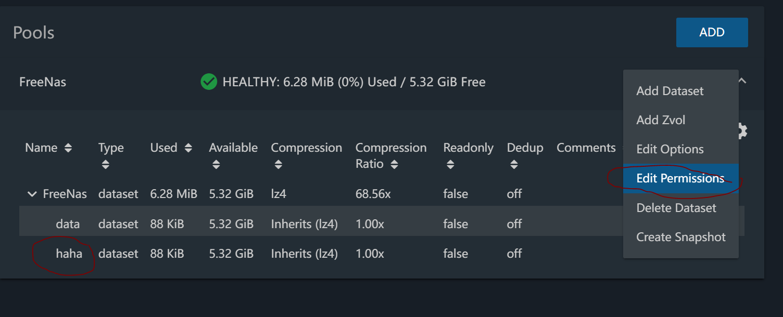
Task: Sort by the Readonly column arrows
Action: (450, 164)
